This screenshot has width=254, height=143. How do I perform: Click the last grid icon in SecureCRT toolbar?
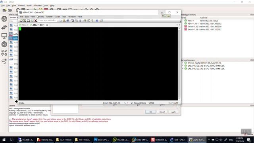102,21
